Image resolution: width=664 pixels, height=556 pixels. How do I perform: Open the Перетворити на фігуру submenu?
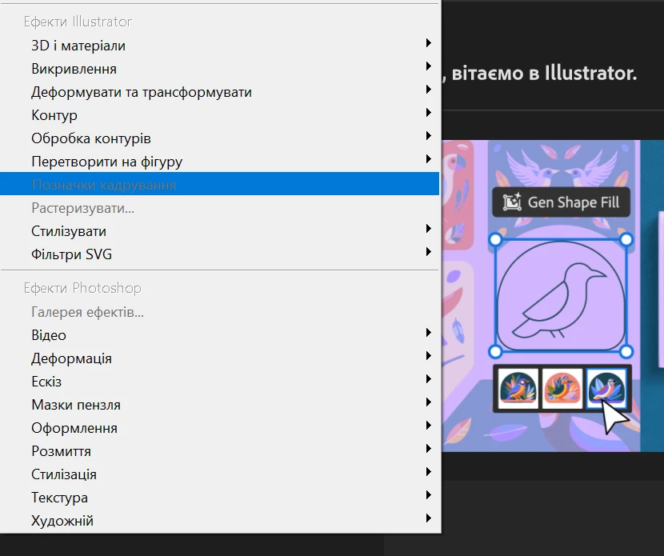click(x=220, y=162)
